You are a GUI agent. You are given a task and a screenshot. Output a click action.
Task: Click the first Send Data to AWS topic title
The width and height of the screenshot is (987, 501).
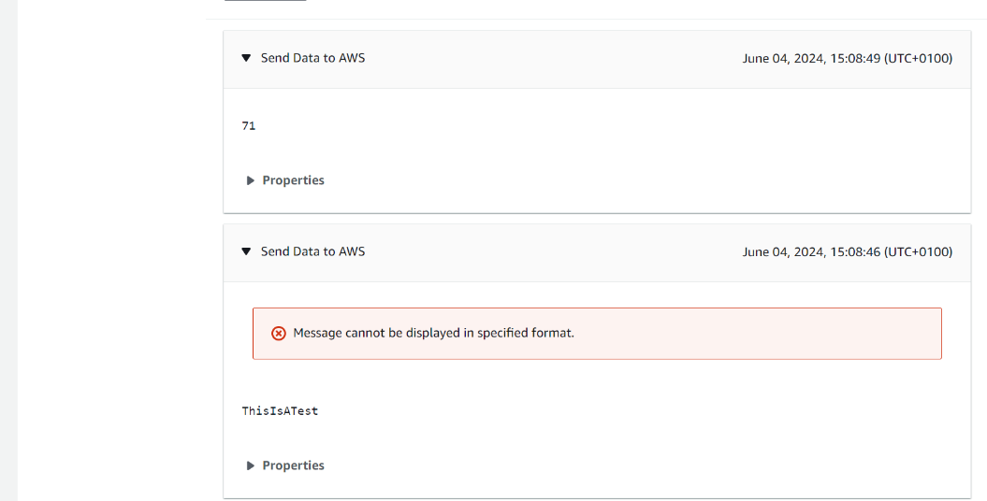point(312,58)
